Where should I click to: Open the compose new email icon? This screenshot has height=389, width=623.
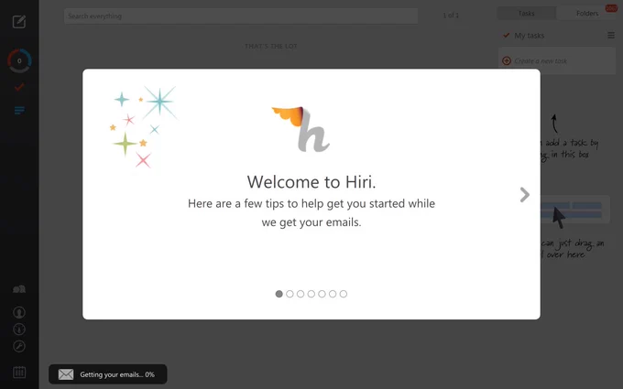[18, 21]
